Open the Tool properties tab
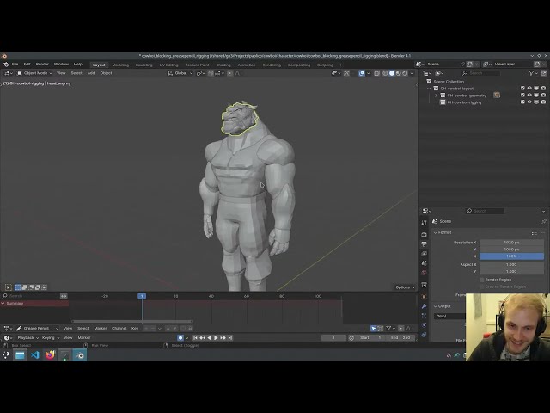The image size is (550, 413). [424, 223]
